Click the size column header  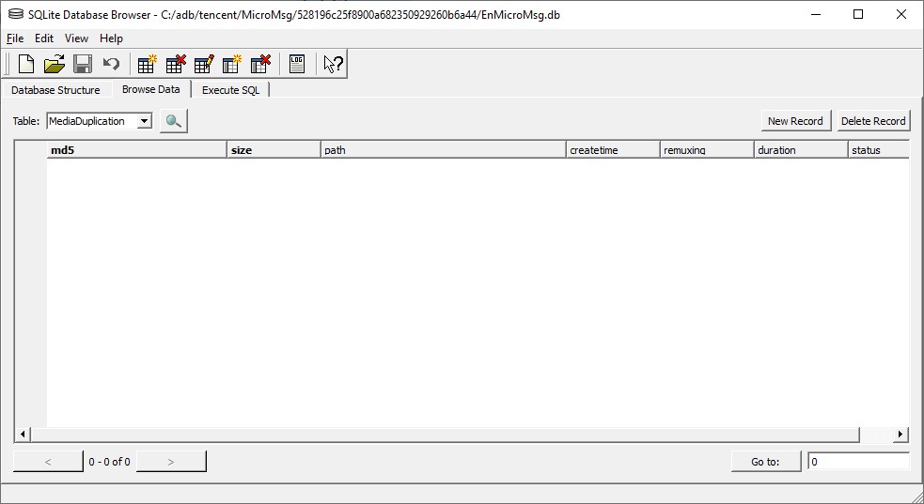coord(274,150)
